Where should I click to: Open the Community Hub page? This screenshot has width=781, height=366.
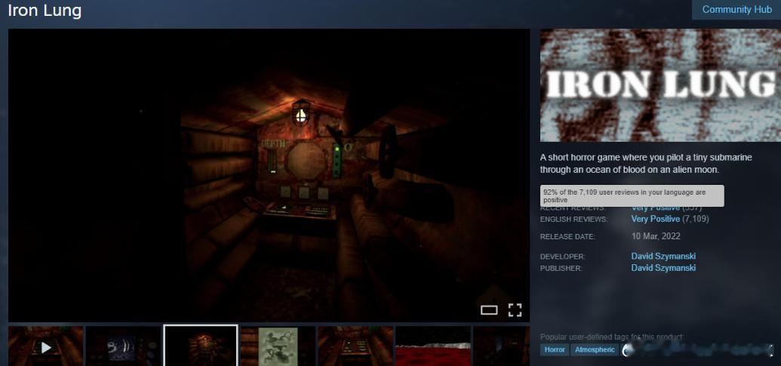point(736,10)
